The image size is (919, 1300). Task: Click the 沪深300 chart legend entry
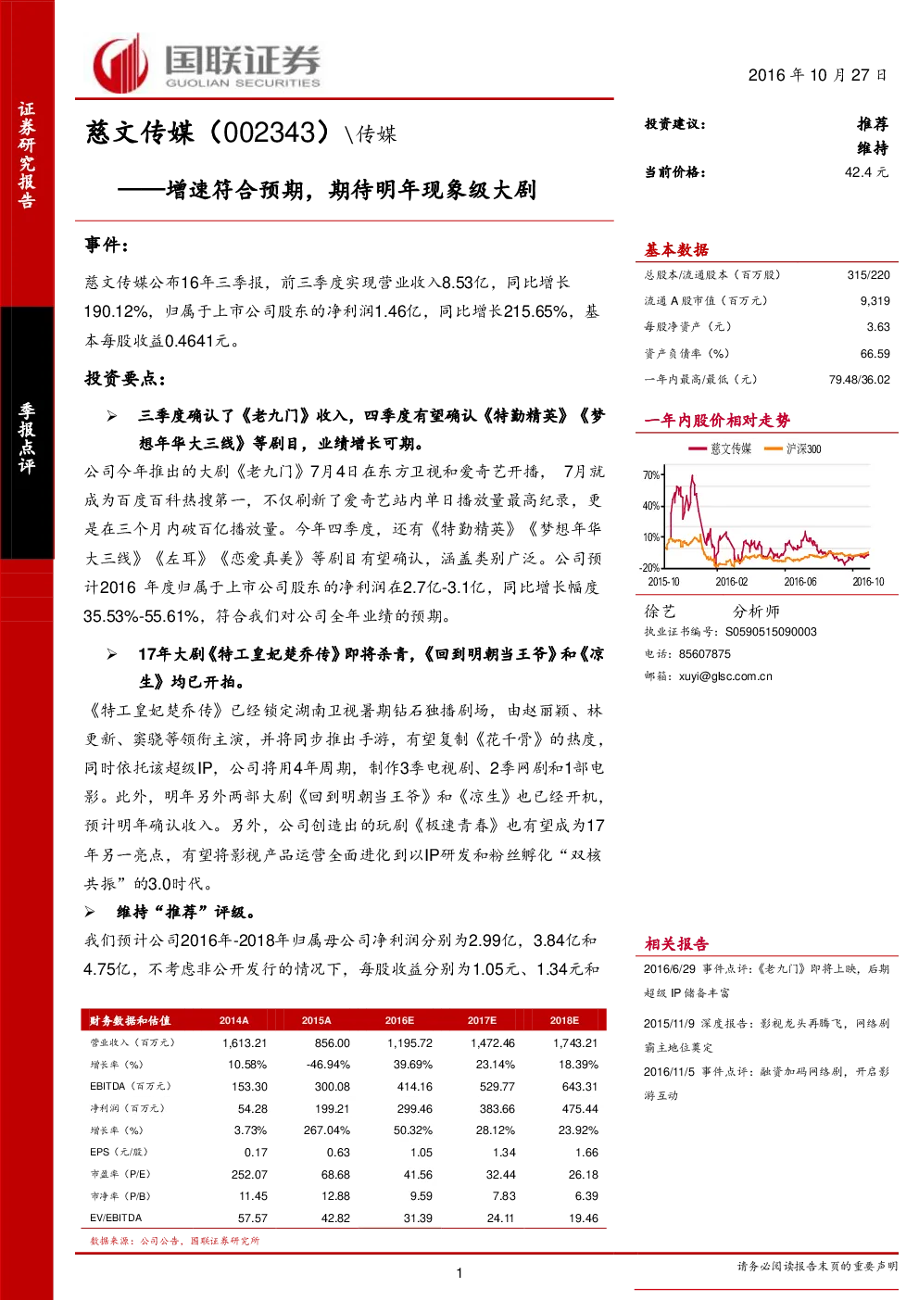pos(793,448)
